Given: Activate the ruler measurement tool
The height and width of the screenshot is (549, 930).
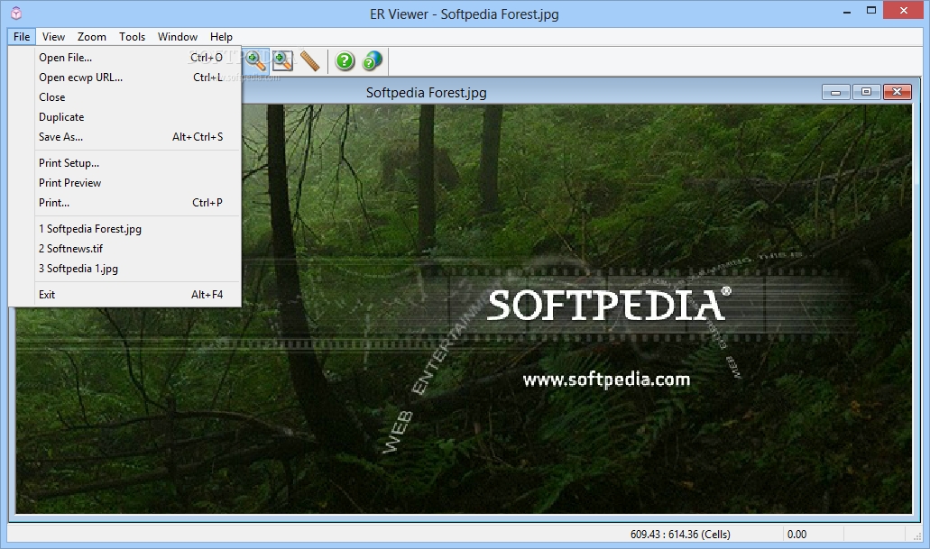Looking at the screenshot, I should coord(309,60).
